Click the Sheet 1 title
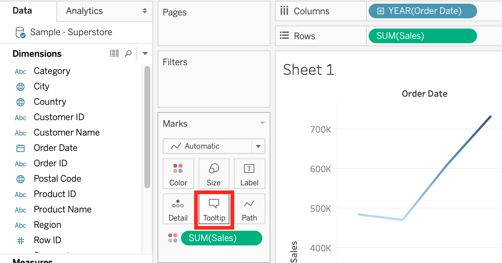The width and height of the screenshot is (502, 263). coord(309,70)
